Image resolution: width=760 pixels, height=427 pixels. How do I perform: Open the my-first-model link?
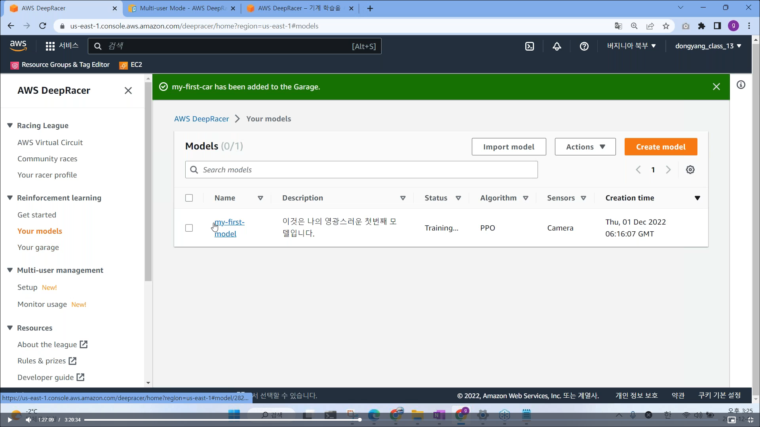[229, 228]
